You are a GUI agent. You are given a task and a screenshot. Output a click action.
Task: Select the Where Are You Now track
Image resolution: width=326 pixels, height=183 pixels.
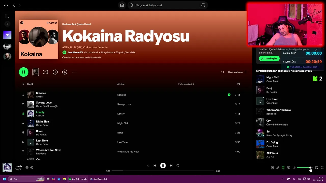[x=133, y=151]
